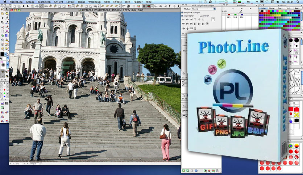Open the Apple menu
Image resolution: width=303 pixels, height=175 pixels.
point(5,2)
